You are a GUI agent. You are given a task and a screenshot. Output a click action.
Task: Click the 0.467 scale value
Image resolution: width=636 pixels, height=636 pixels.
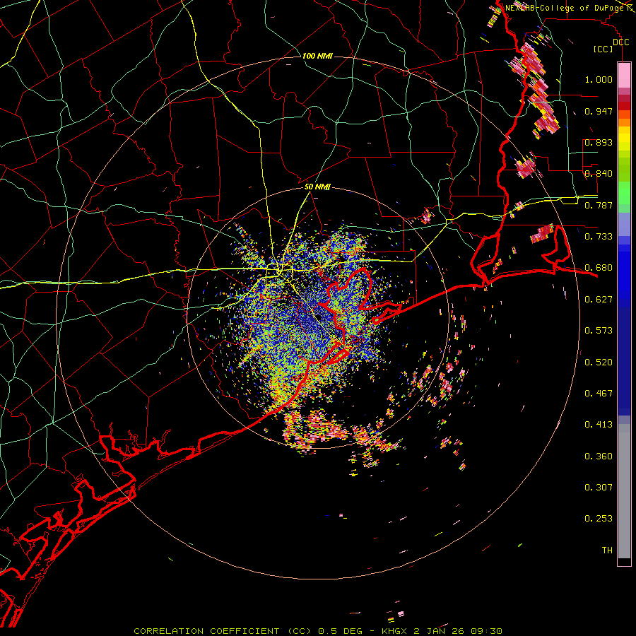point(599,394)
